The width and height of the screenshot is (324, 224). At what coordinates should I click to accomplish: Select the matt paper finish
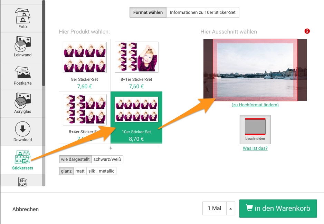80,171
